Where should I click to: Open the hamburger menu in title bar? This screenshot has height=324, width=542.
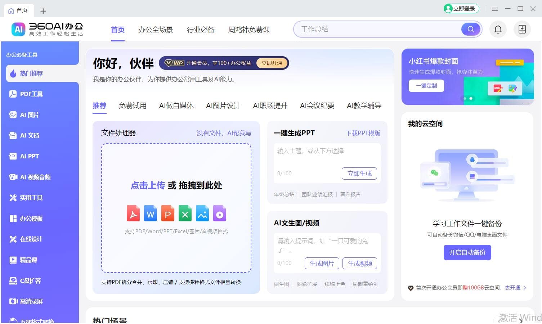click(495, 9)
